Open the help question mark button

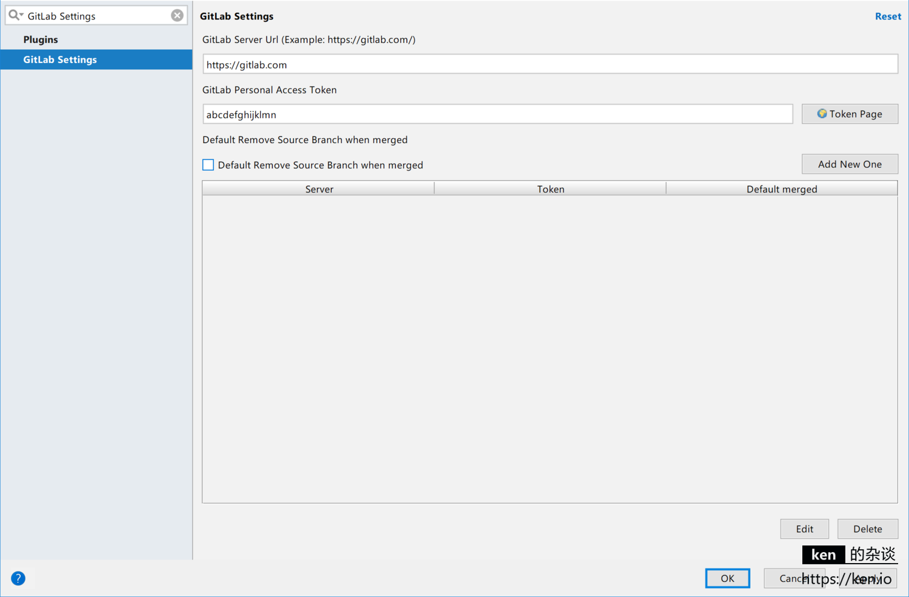click(x=18, y=578)
